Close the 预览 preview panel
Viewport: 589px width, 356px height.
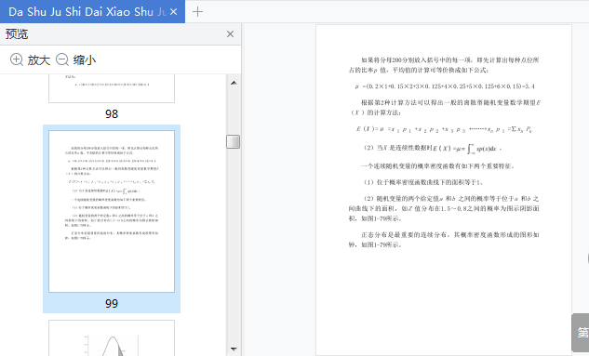pos(230,34)
